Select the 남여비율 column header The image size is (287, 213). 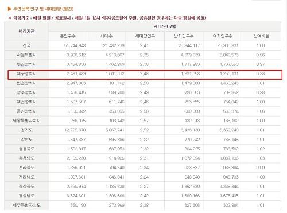(261, 36)
